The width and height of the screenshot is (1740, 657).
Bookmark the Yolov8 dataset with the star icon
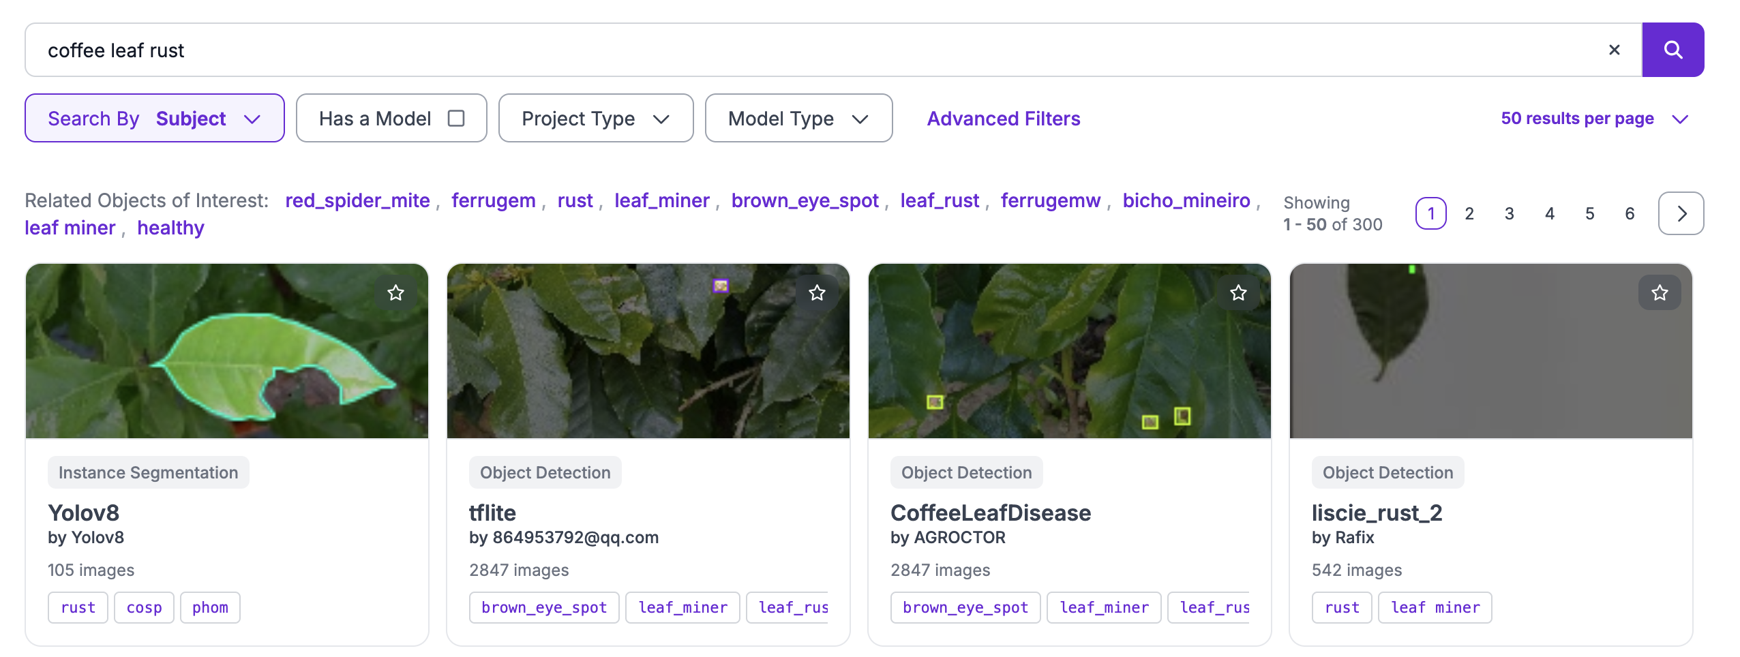click(396, 292)
